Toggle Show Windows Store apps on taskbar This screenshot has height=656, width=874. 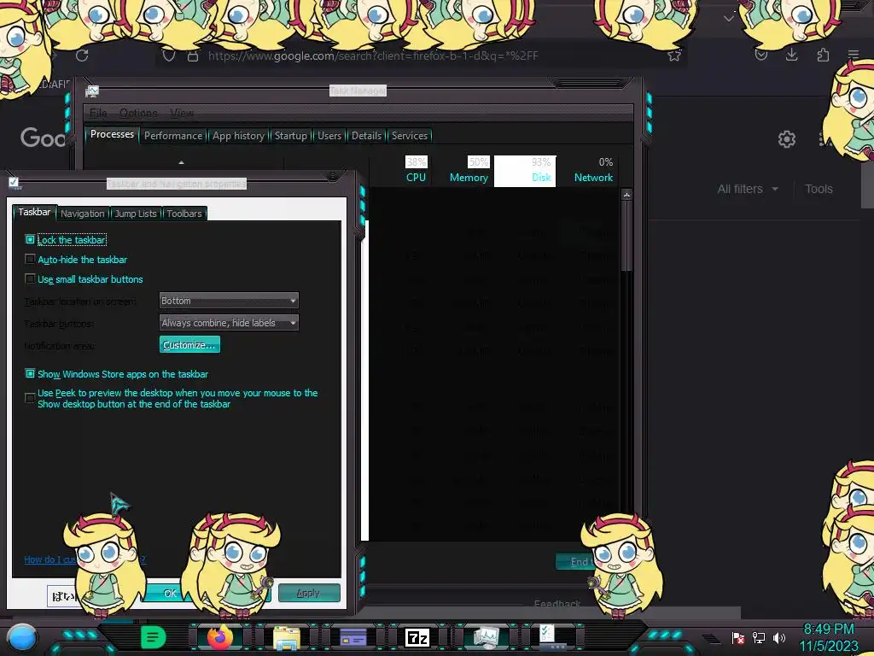(x=30, y=374)
